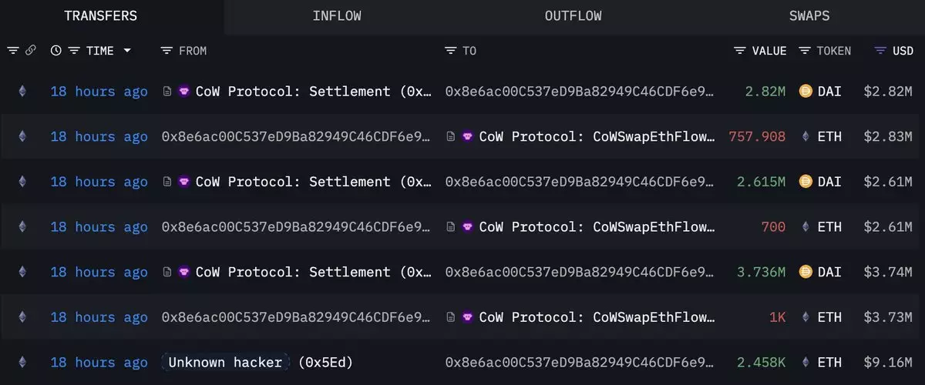Click the CoW Protocol logo in first row
Screen dimensions: 925x385
click(184, 92)
